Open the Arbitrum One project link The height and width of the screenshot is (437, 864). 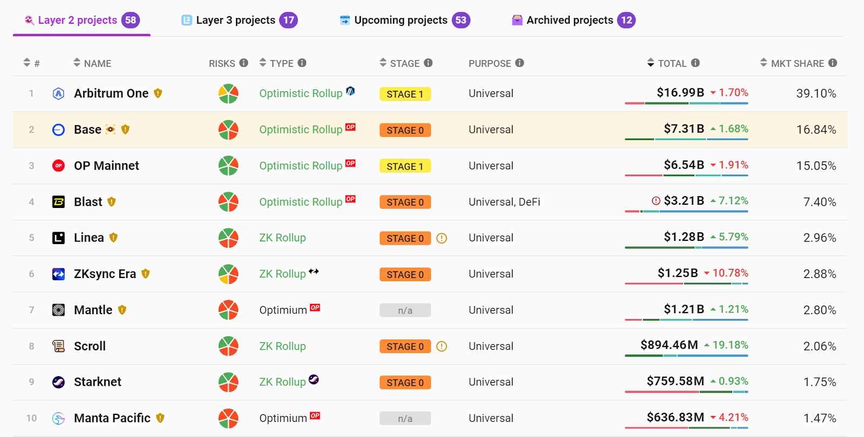(111, 93)
